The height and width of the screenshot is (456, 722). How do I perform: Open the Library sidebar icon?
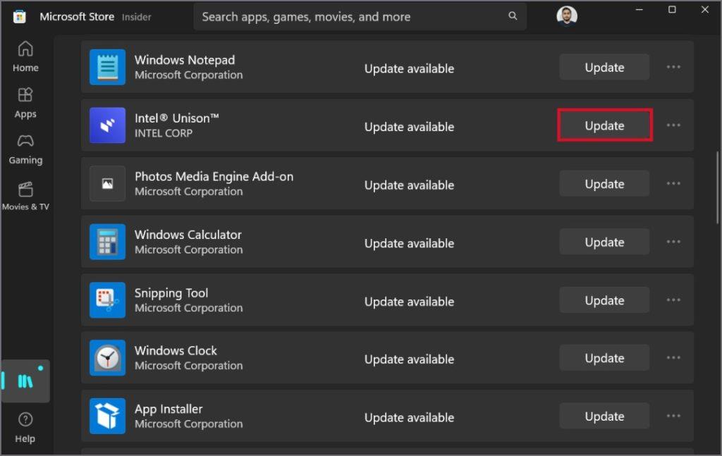[25, 381]
